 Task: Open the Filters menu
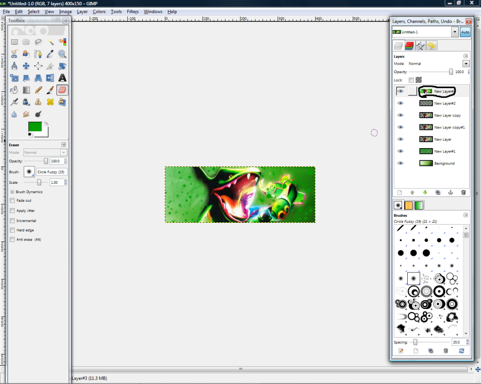pos(133,12)
